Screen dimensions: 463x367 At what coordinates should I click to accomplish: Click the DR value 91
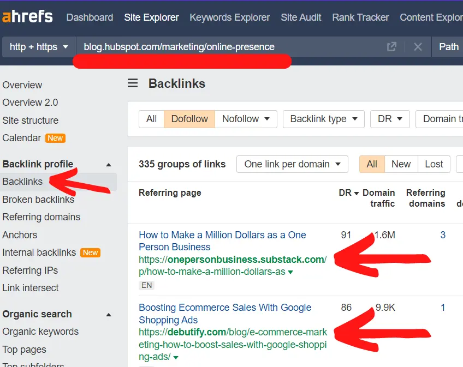(x=346, y=235)
